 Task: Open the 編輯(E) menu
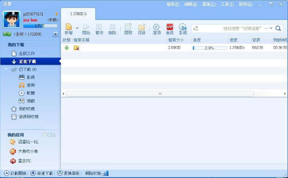point(191,4)
